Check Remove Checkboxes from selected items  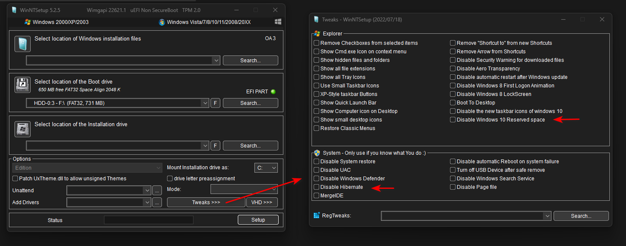click(316, 43)
